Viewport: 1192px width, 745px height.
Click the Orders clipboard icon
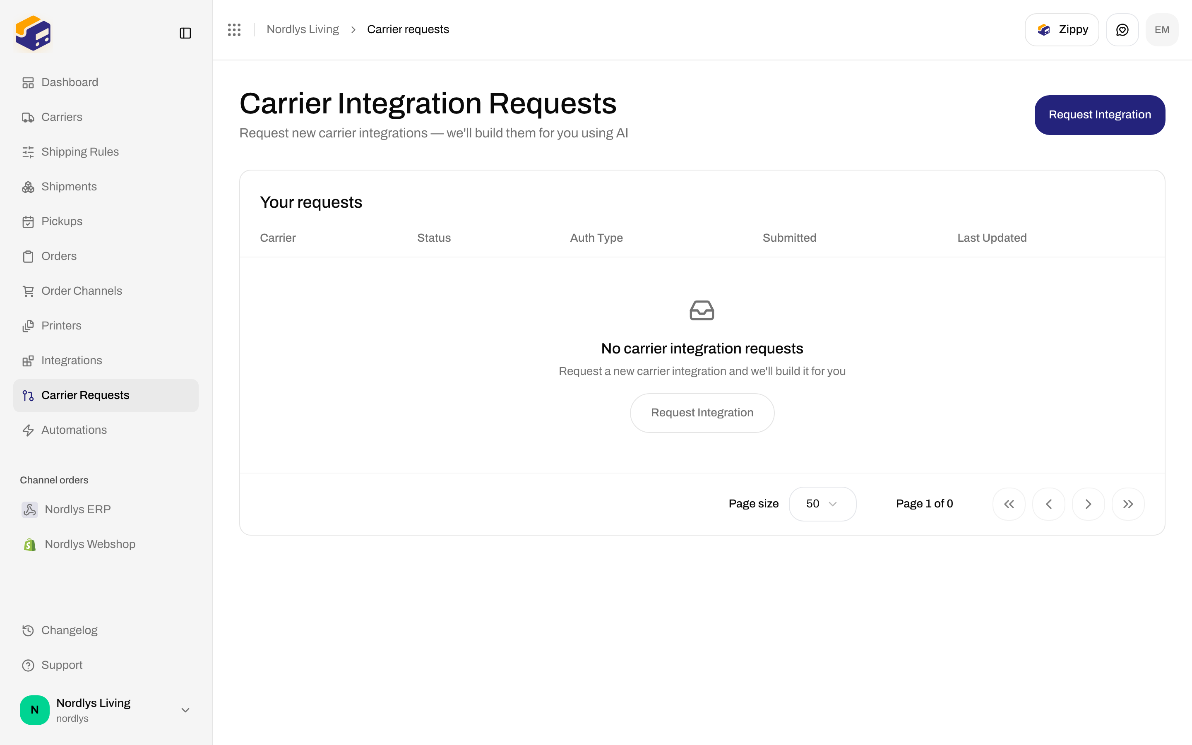pyautogui.click(x=28, y=256)
